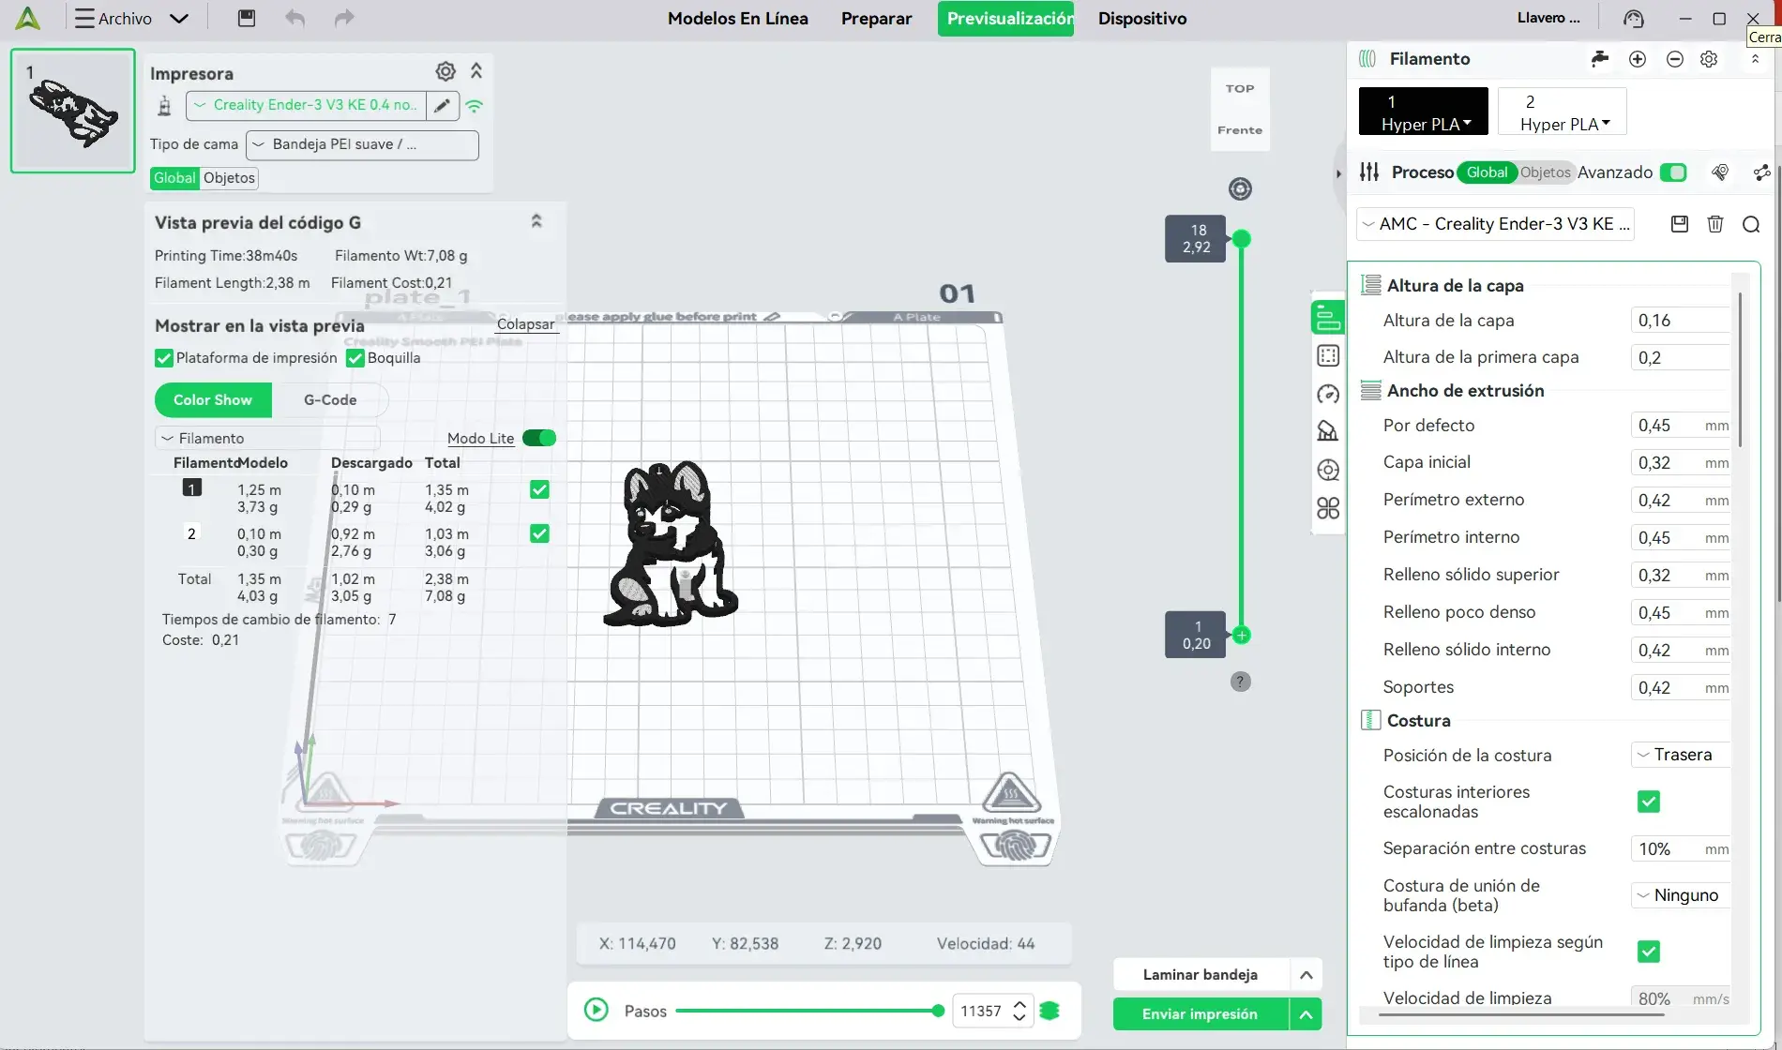Collapse the Vista previa del código G panel
1782x1050 pixels.
coord(536,221)
